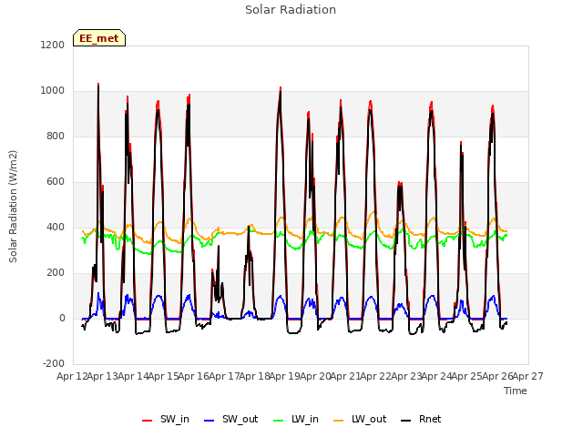Click the 0 y-axis tick label
This screenshot has width=583, height=437.
click(62, 319)
